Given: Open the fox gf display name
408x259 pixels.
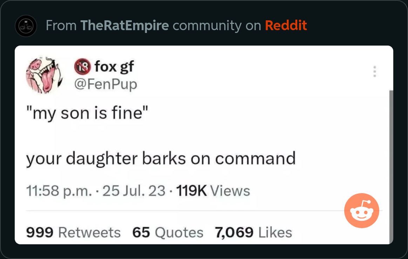Looking at the screenshot, I should (114, 67).
